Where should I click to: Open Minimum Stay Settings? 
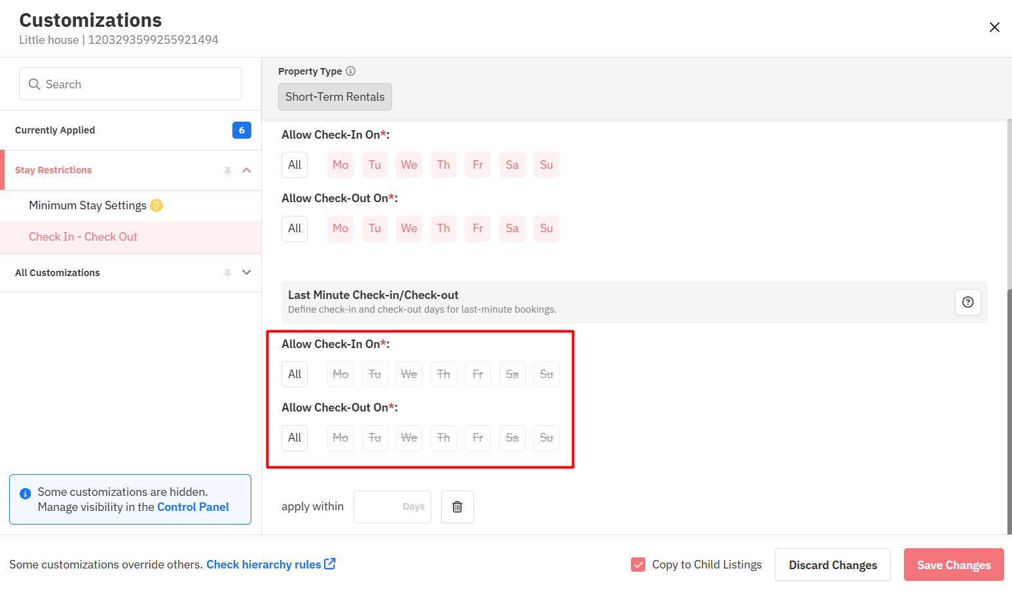(88, 205)
